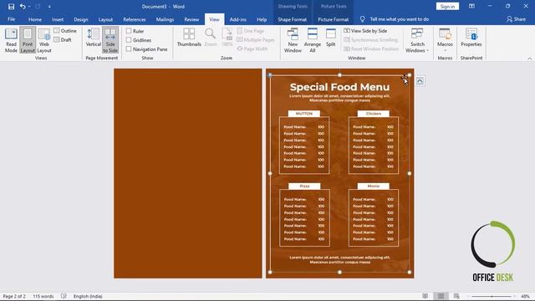Switch to Web Layout from status bar
The height and width of the screenshot is (301, 535).
click(x=456, y=296)
